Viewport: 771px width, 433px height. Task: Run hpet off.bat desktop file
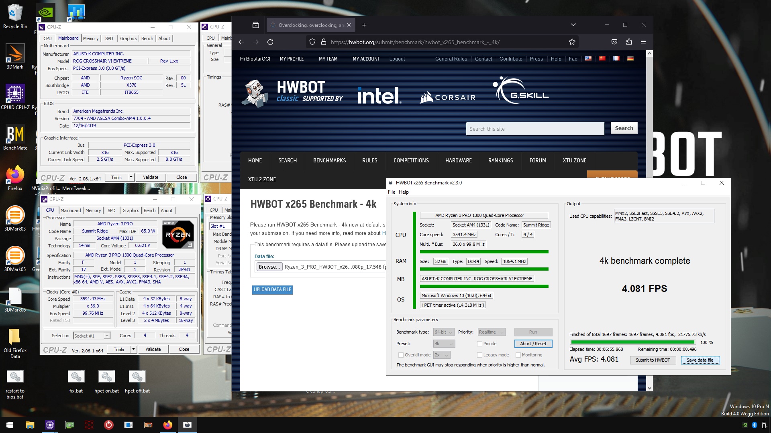pos(137,381)
